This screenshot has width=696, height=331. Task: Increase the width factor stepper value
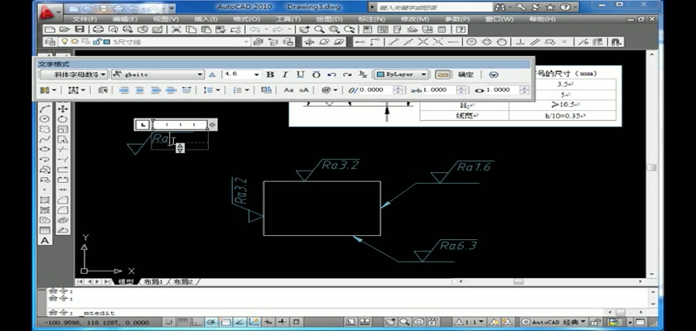524,88
